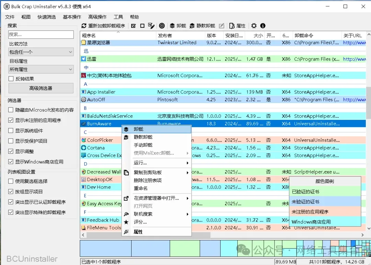Screen dimensions: 371x265
Task: Expand the 复制到剪贴板 submenu
Action: pyautogui.click(x=156, y=172)
